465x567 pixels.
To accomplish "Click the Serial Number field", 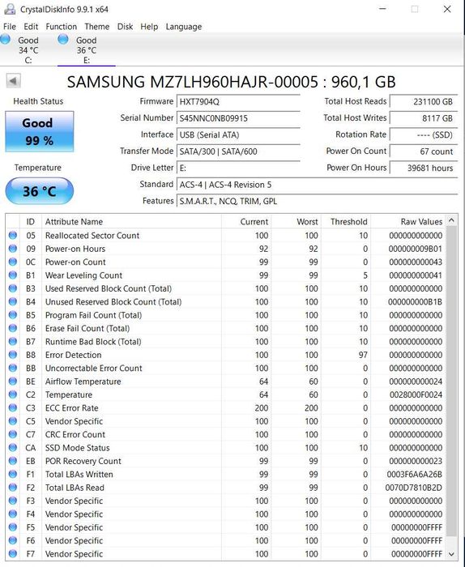I will click(x=238, y=118).
